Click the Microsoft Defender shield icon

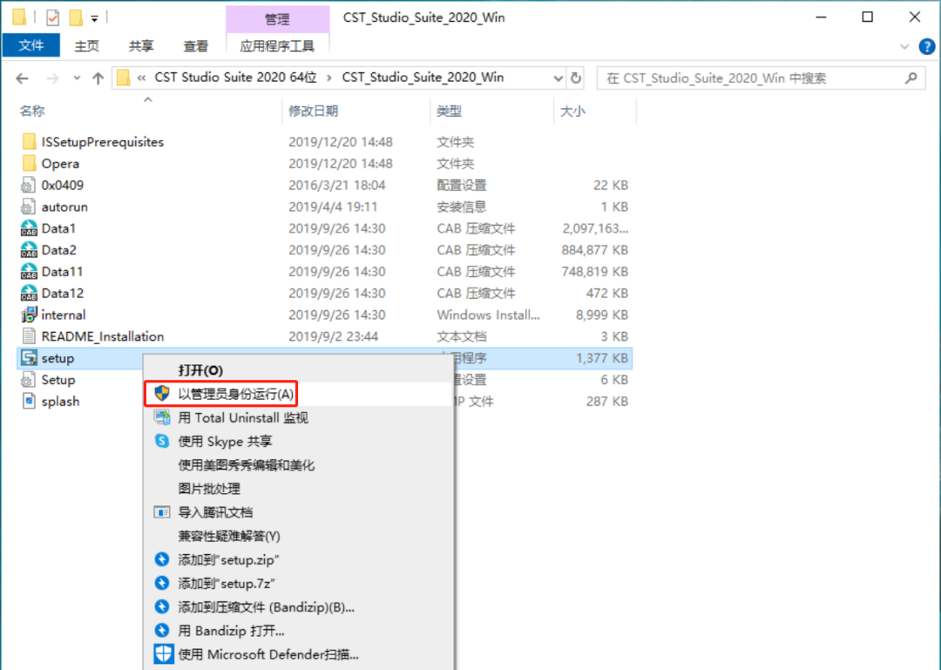click(163, 654)
